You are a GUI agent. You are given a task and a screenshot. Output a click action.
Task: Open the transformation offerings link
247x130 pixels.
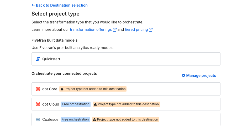(91, 29)
